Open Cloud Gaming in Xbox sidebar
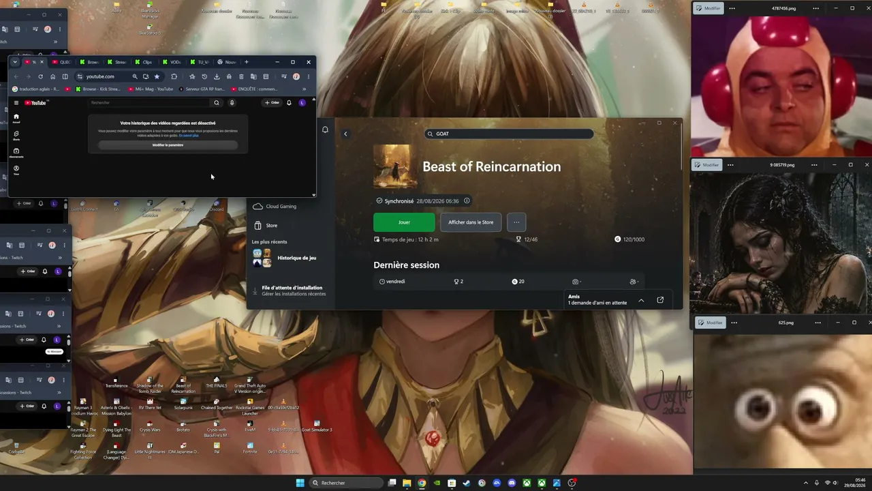Screen dimensions: 872x491 click(274, 207)
